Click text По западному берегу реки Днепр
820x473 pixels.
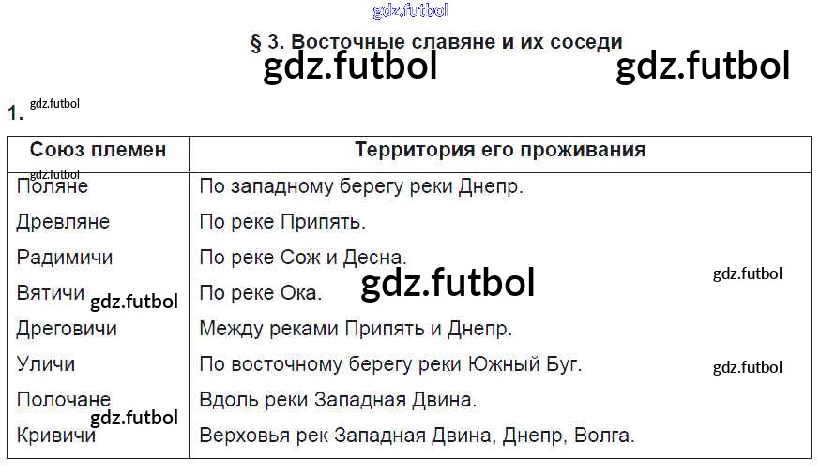(361, 186)
